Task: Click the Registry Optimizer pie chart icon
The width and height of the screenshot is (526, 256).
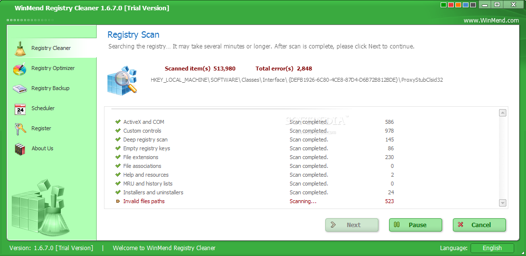Action: pos(20,69)
